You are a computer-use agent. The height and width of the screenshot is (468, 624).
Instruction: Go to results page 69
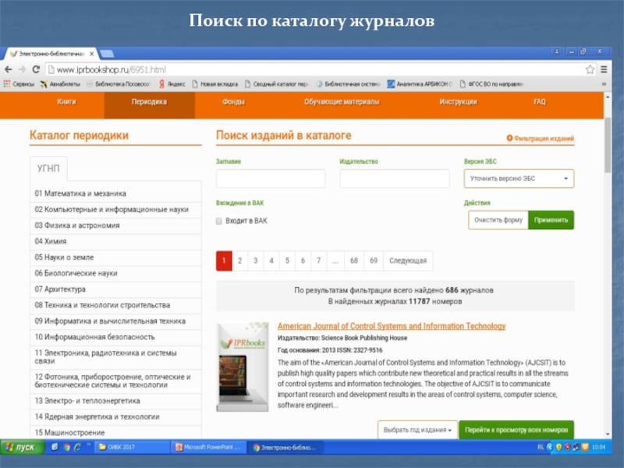pyautogui.click(x=374, y=261)
